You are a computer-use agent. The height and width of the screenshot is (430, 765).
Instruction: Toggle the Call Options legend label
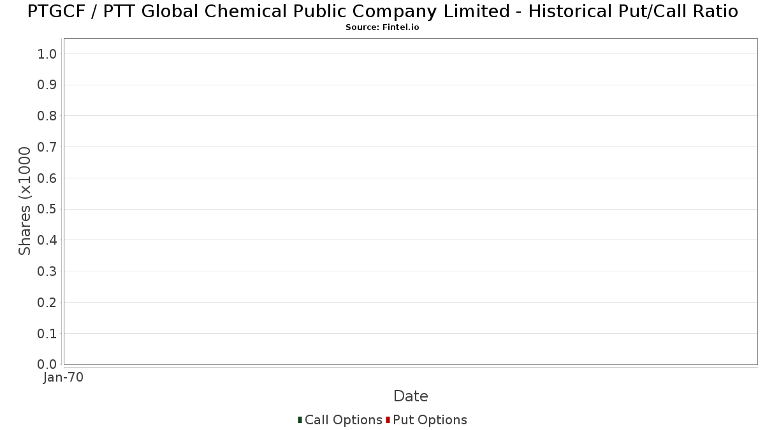(344, 420)
